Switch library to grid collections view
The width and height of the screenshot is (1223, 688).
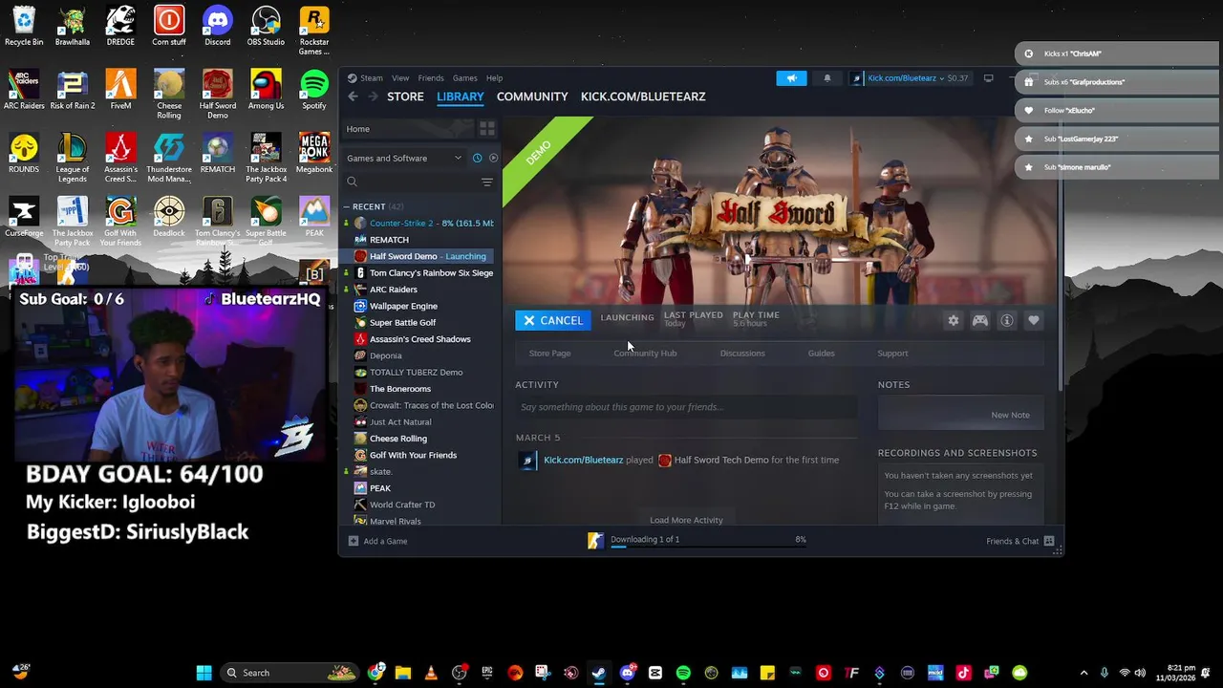click(487, 129)
